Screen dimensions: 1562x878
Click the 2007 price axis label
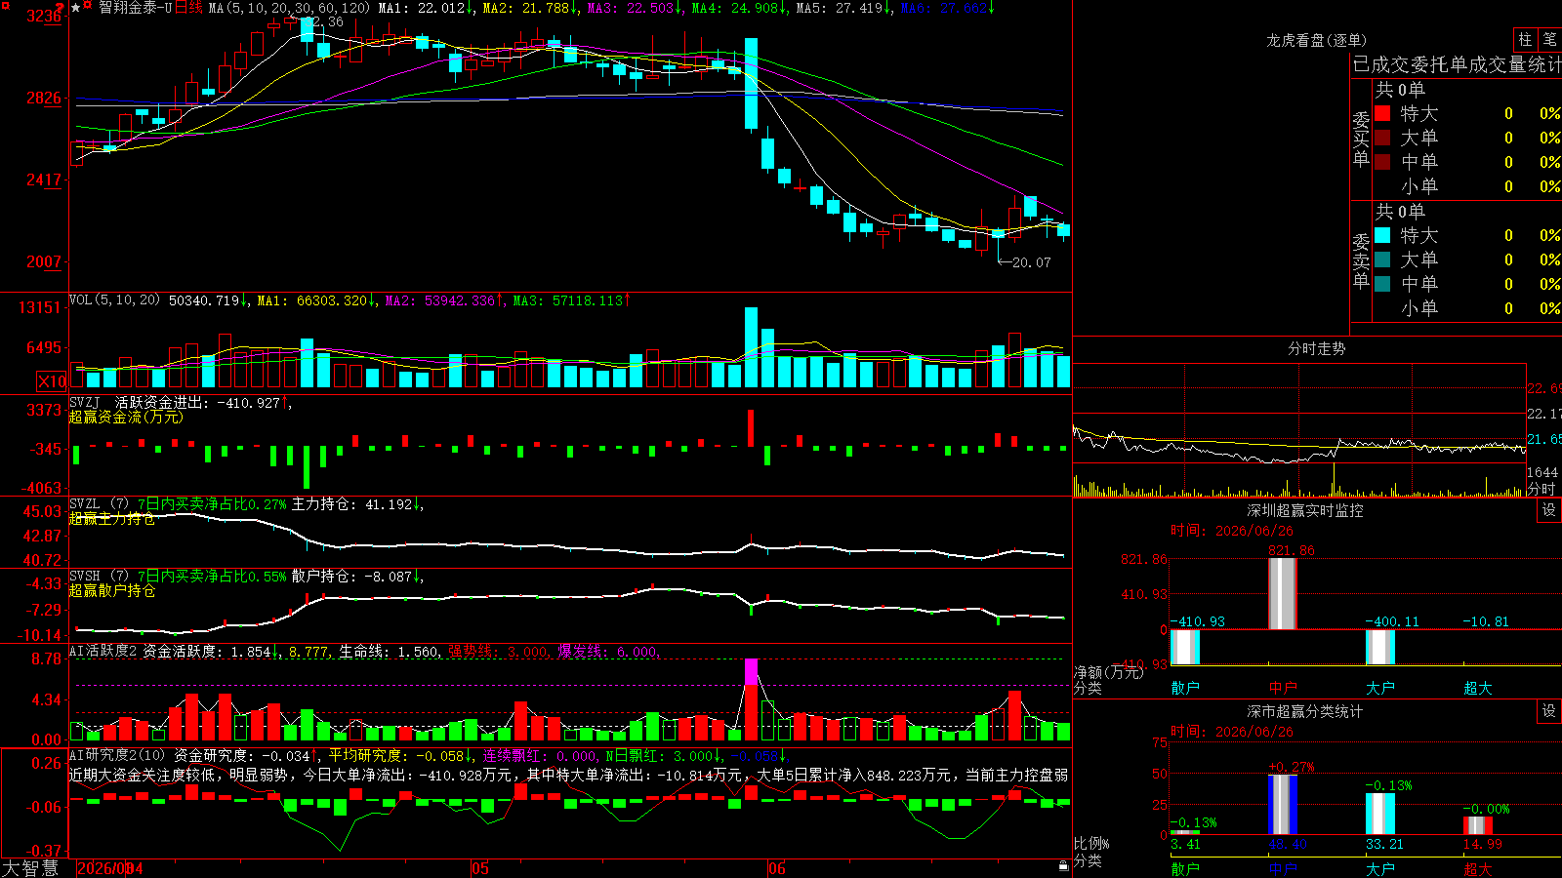[x=44, y=261]
